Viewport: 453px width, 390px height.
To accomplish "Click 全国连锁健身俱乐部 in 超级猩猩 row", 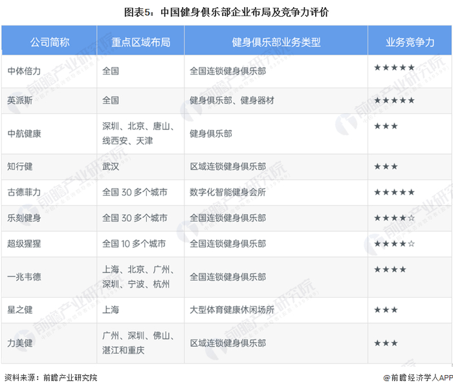I will point(228,244).
